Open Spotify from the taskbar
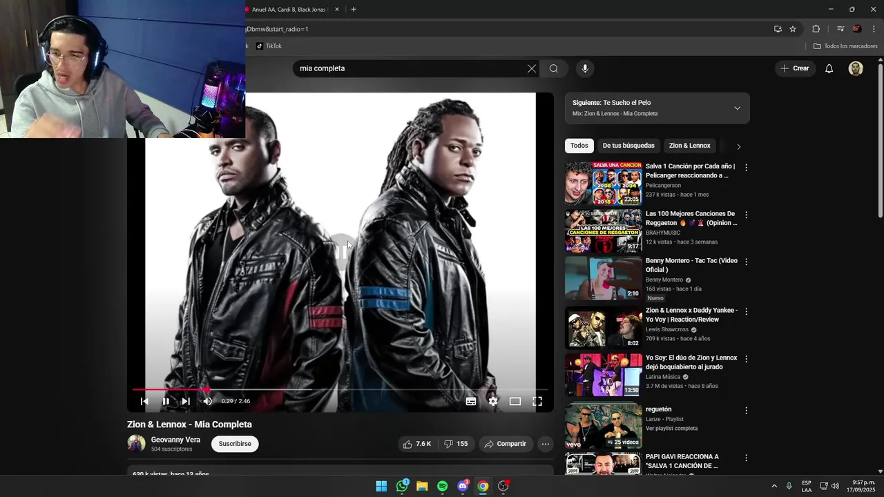 click(x=443, y=486)
